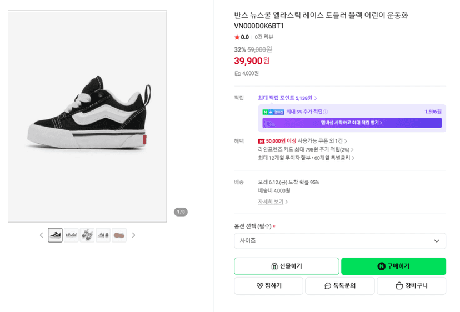This screenshot has width=460, height=312.
Task: Open 라인프렌즈 카드 추가 적립 link
Action: click(306, 149)
